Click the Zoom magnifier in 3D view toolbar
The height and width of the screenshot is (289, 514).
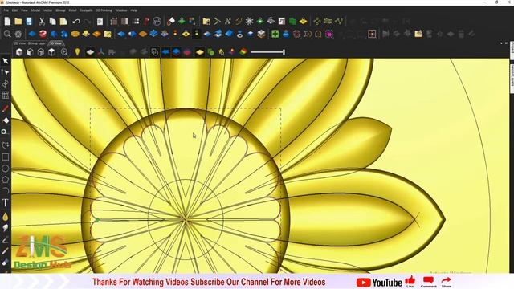64,52
